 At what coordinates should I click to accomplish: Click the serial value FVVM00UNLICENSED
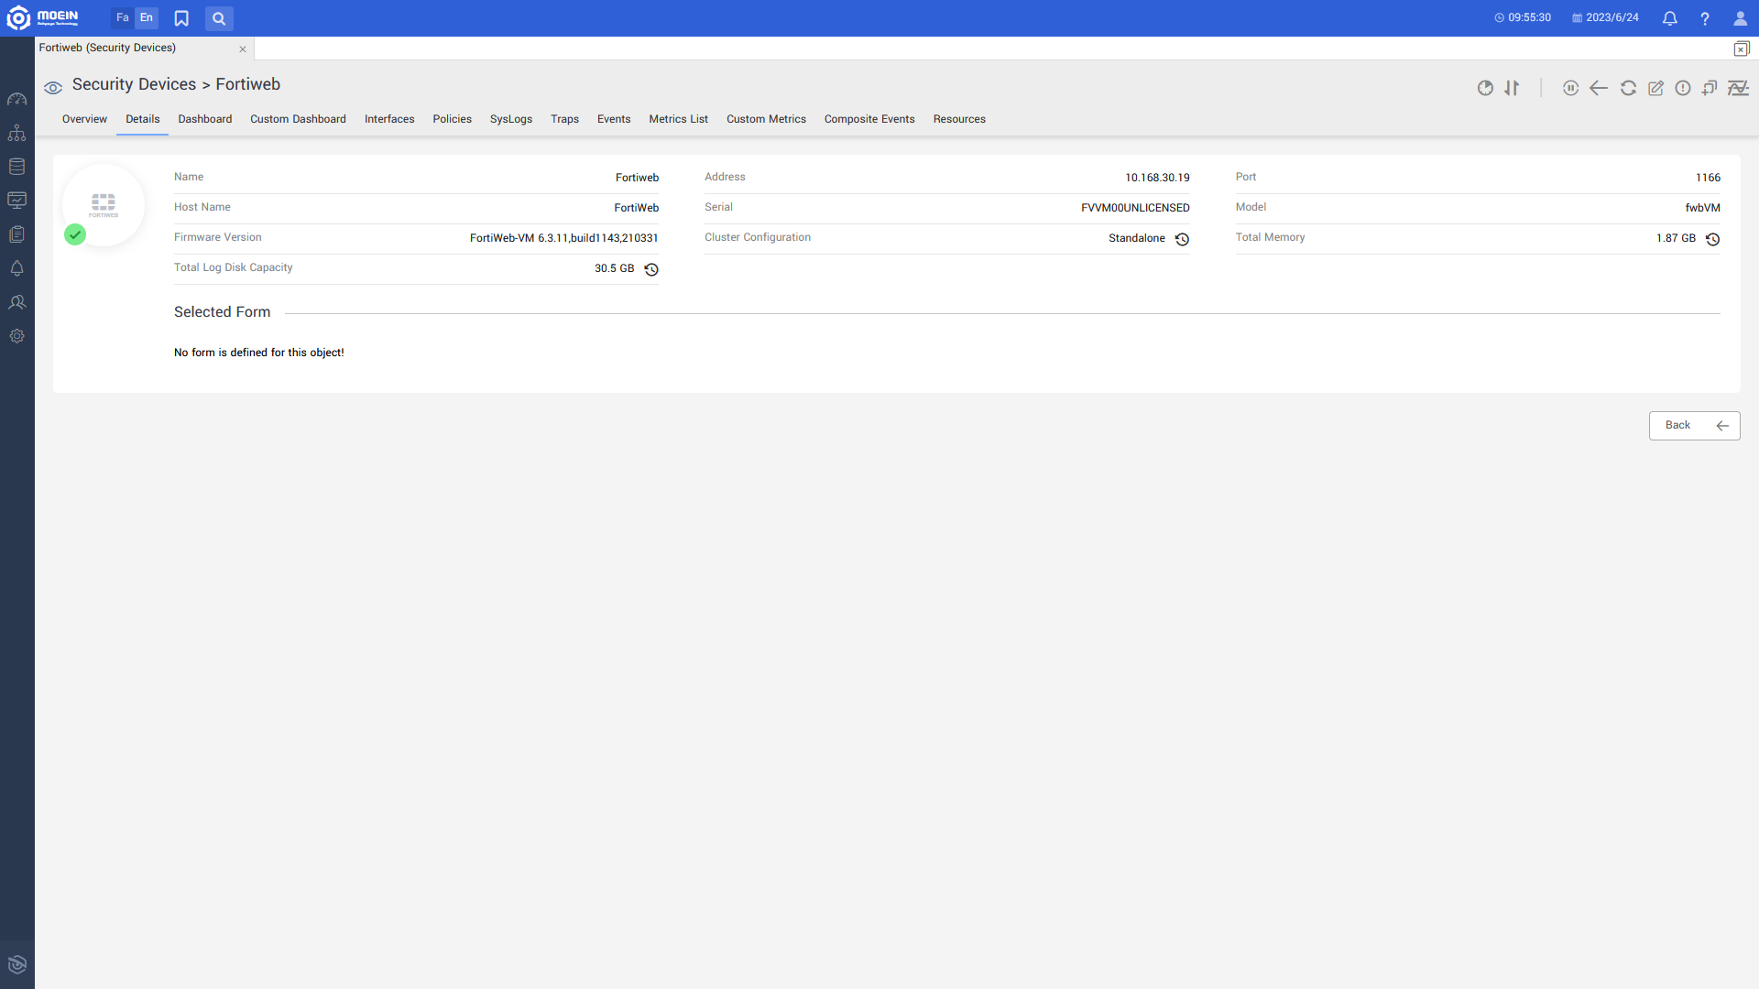point(1135,208)
